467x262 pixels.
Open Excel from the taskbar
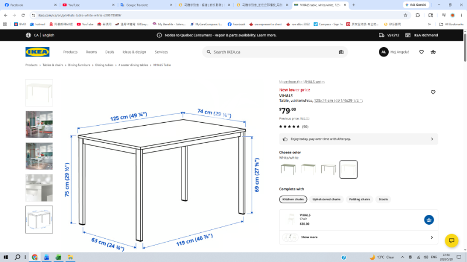click(58, 257)
